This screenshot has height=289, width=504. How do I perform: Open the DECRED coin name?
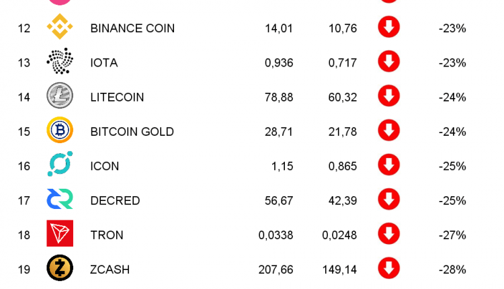click(115, 200)
